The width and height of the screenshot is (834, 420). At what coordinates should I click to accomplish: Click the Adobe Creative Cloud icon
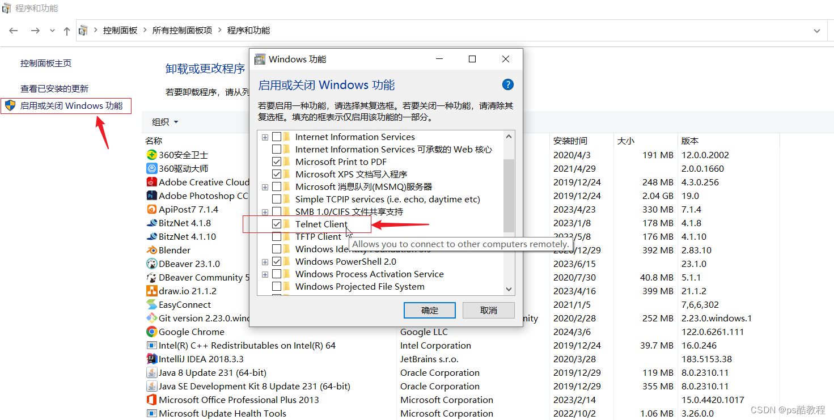click(151, 182)
